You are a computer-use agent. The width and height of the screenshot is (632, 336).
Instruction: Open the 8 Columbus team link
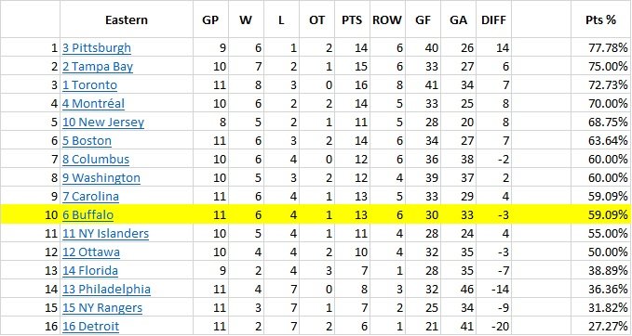96,160
